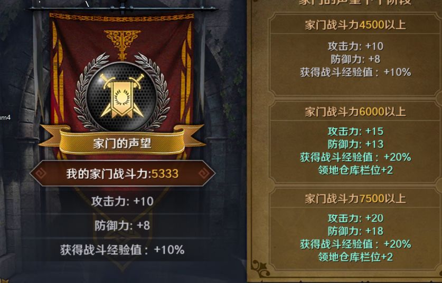Click the left 获得战斗经验值: +10% row
442x283 pixels.
pyautogui.click(x=123, y=250)
